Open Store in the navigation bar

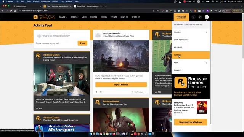[136, 17]
